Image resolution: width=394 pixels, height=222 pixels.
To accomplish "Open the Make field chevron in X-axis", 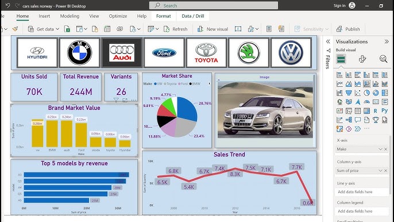I will (x=380, y=150).
